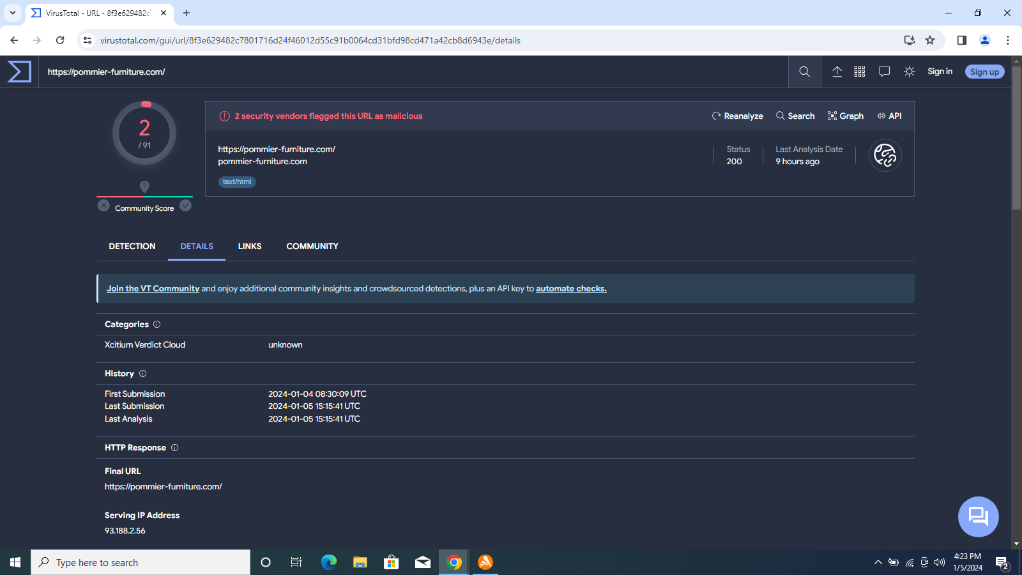Show hidden system tray icons chevron
The height and width of the screenshot is (575, 1022).
[x=878, y=562]
